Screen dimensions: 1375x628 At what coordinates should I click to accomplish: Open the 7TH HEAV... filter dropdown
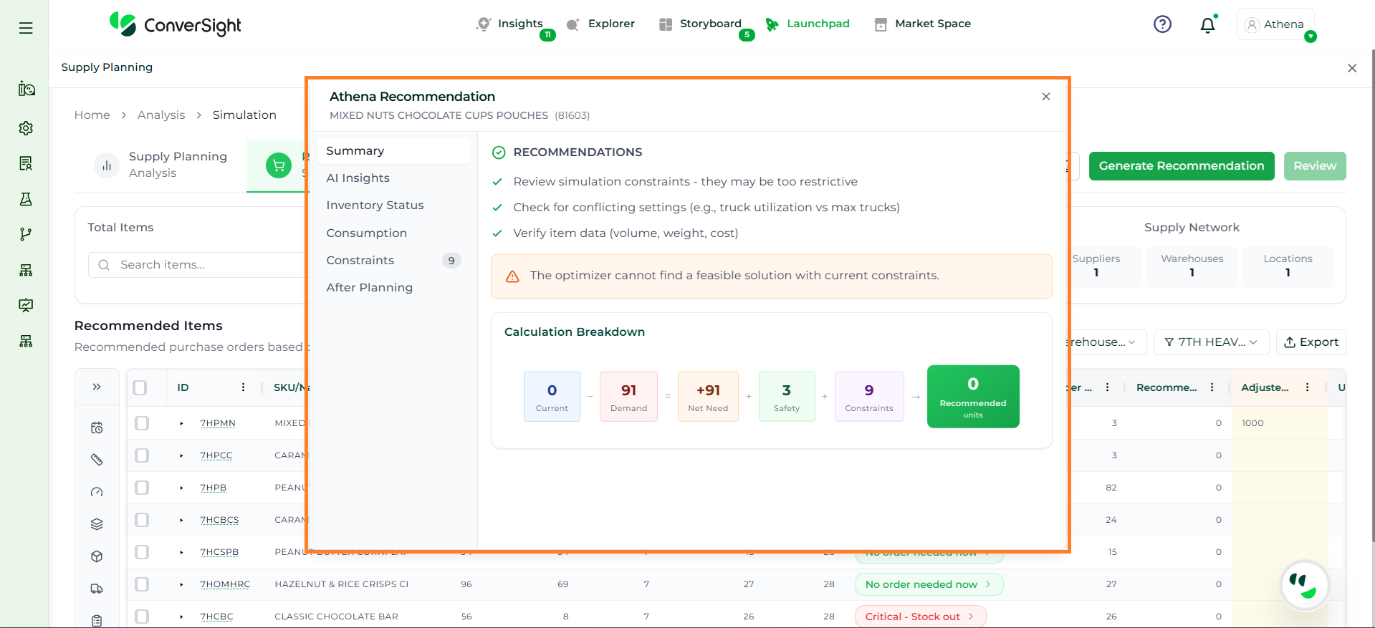point(1211,342)
